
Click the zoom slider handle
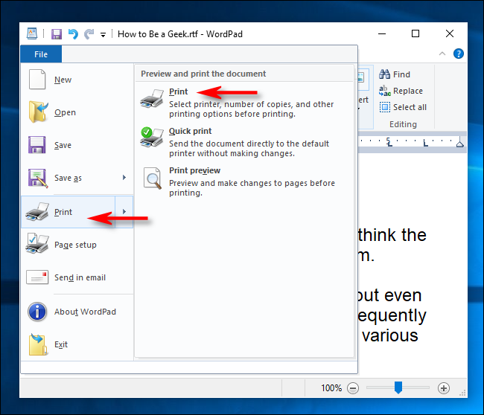point(398,387)
